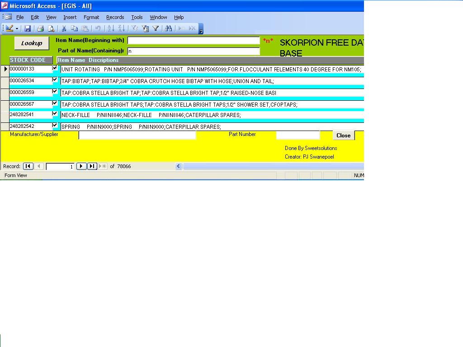Click the UNIT ROTATING description field
463x347 pixels.
tap(212, 70)
